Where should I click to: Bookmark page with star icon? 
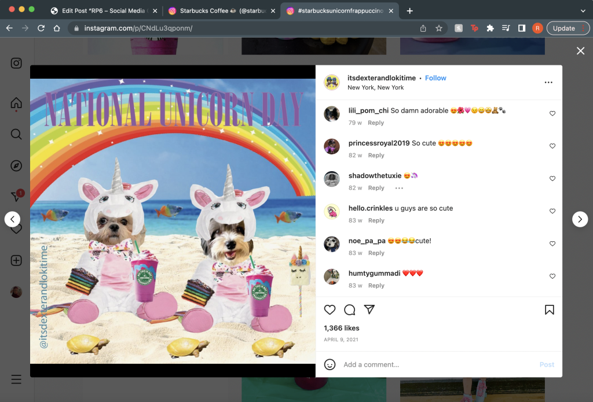click(x=439, y=28)
